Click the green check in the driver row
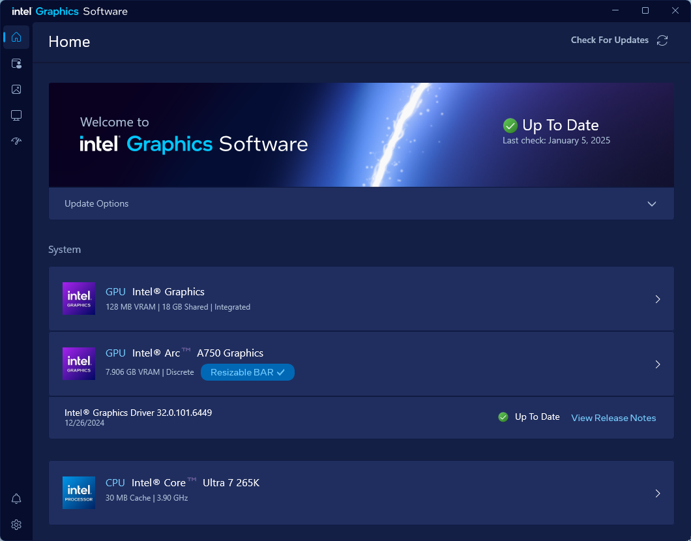The width and height of the screenshot is (691, 541). 503,417
